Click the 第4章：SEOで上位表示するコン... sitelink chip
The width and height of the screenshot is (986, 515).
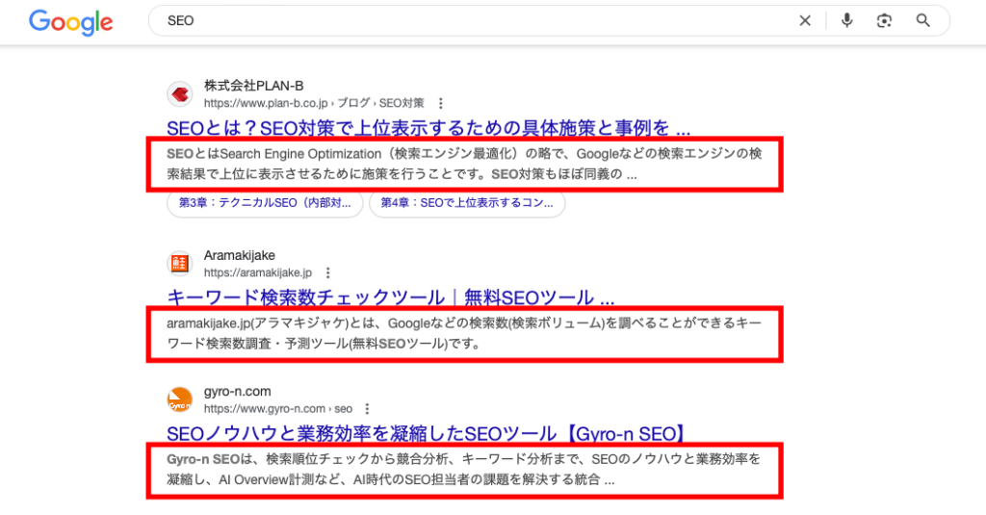pyautogui.click(x=467, y=203)
